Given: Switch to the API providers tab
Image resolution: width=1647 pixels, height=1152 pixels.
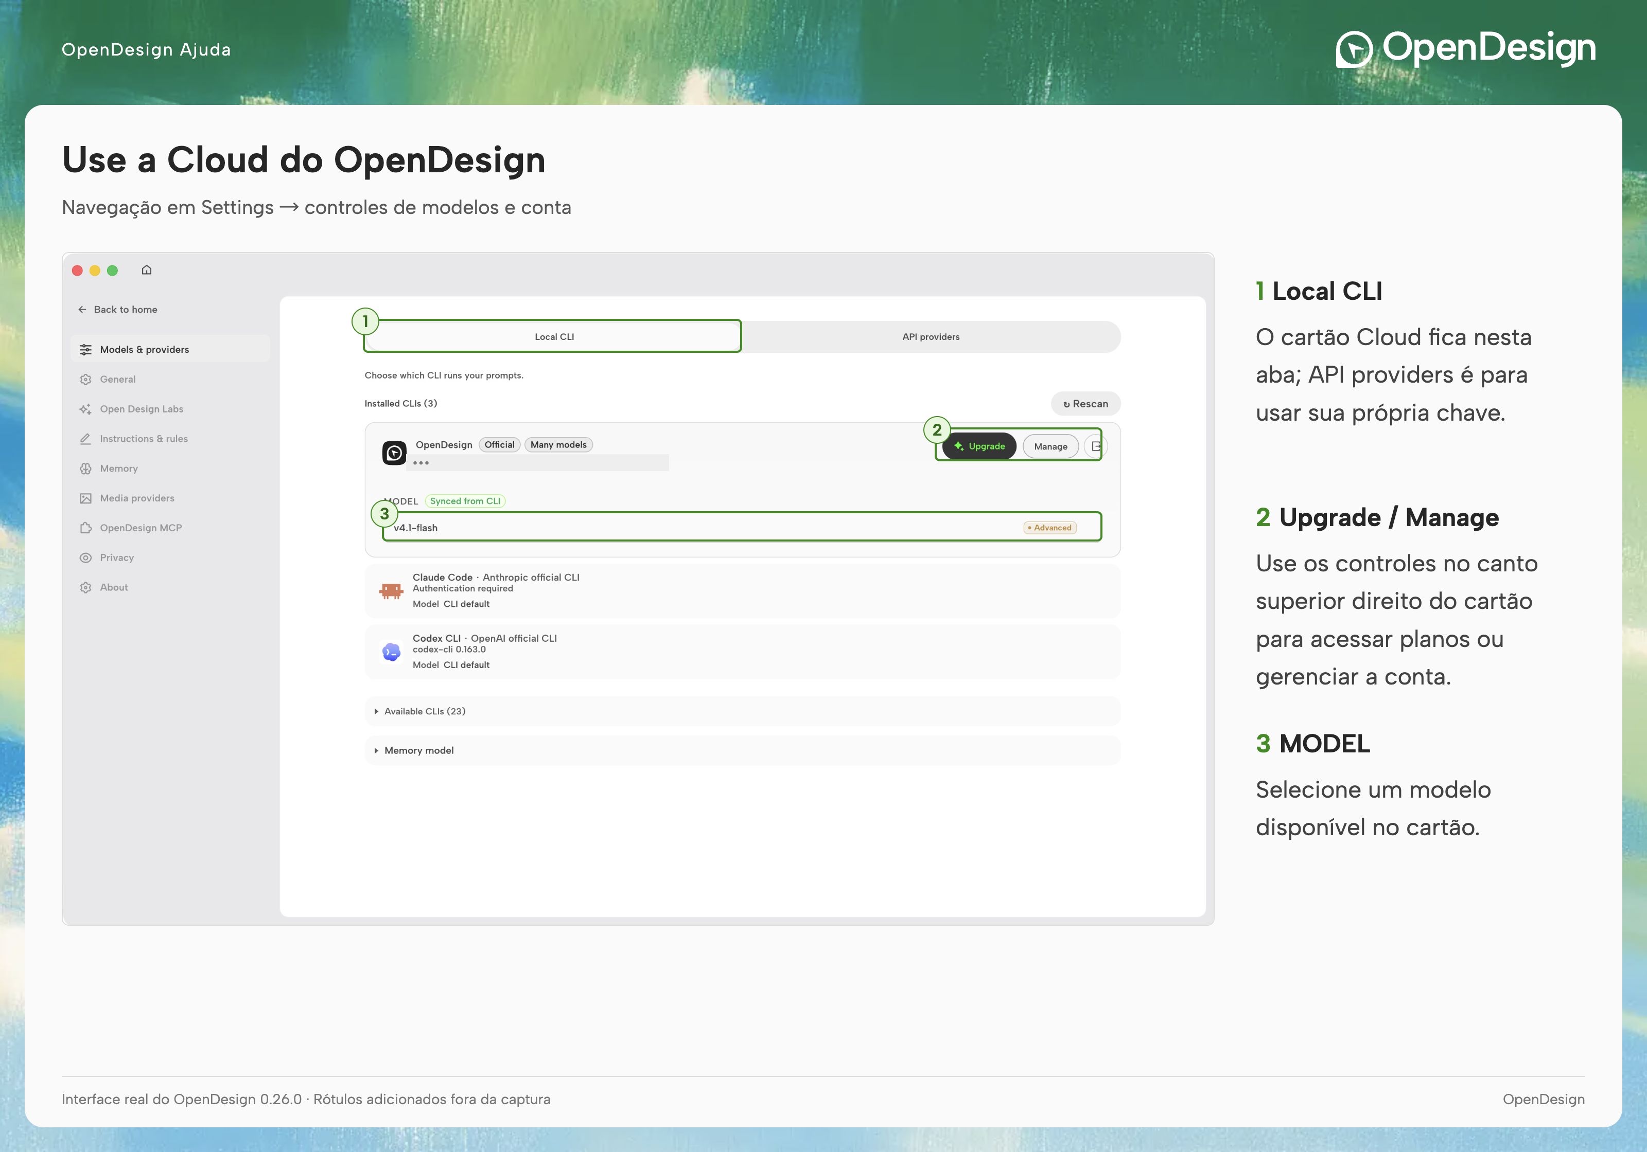Looking at the screenshot, I should pyautogui.click(x=931, y=337).
